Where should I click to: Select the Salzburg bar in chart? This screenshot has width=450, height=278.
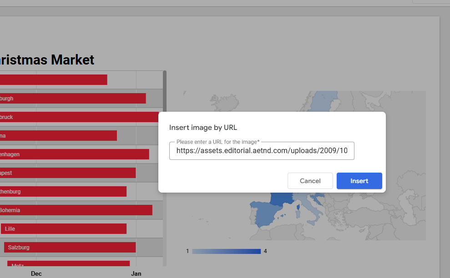(70, 248)
